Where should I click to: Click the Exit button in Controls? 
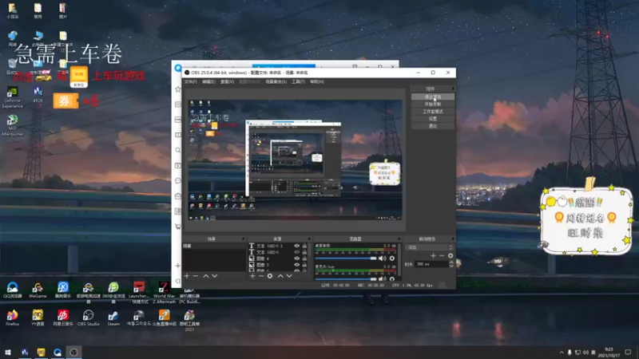click(x=432, y=126)
